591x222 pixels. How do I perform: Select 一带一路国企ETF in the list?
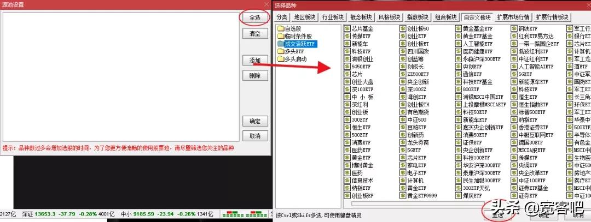click(x=539, y=44)
